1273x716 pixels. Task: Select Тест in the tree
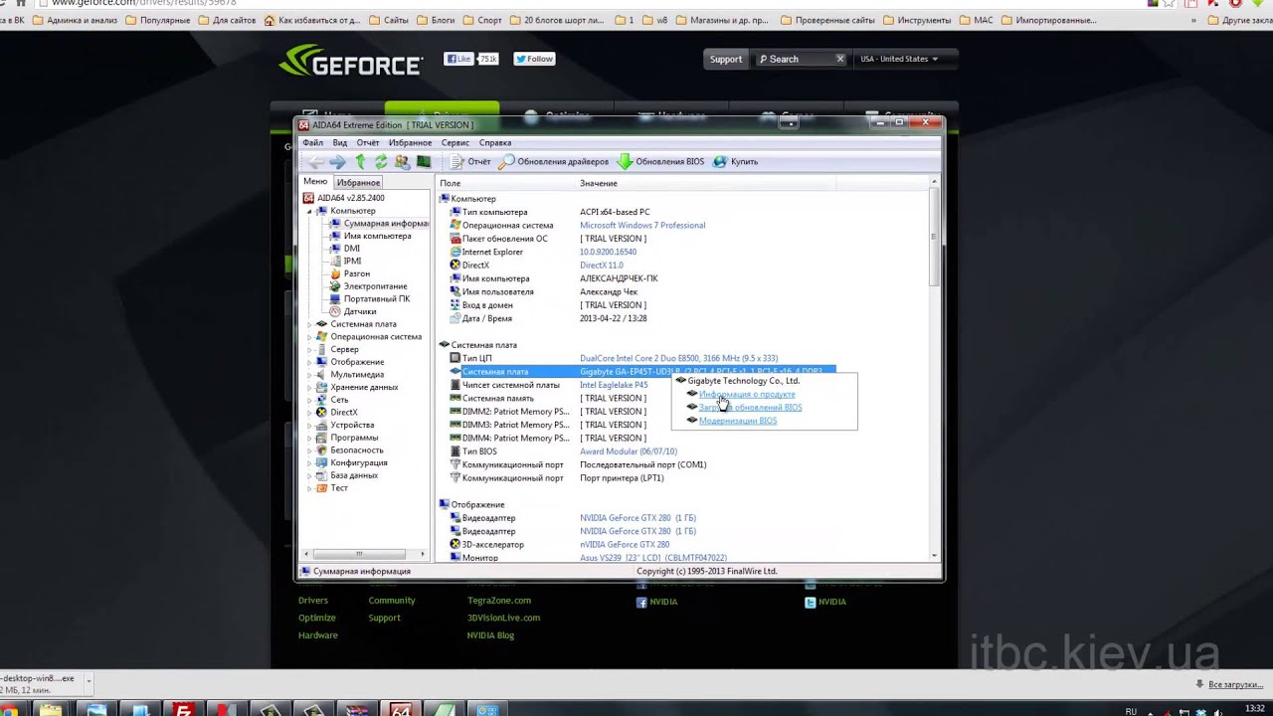338,487
